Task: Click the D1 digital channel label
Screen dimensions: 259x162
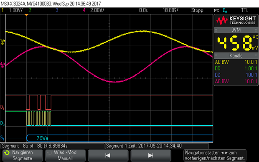Action: point(3,107)
